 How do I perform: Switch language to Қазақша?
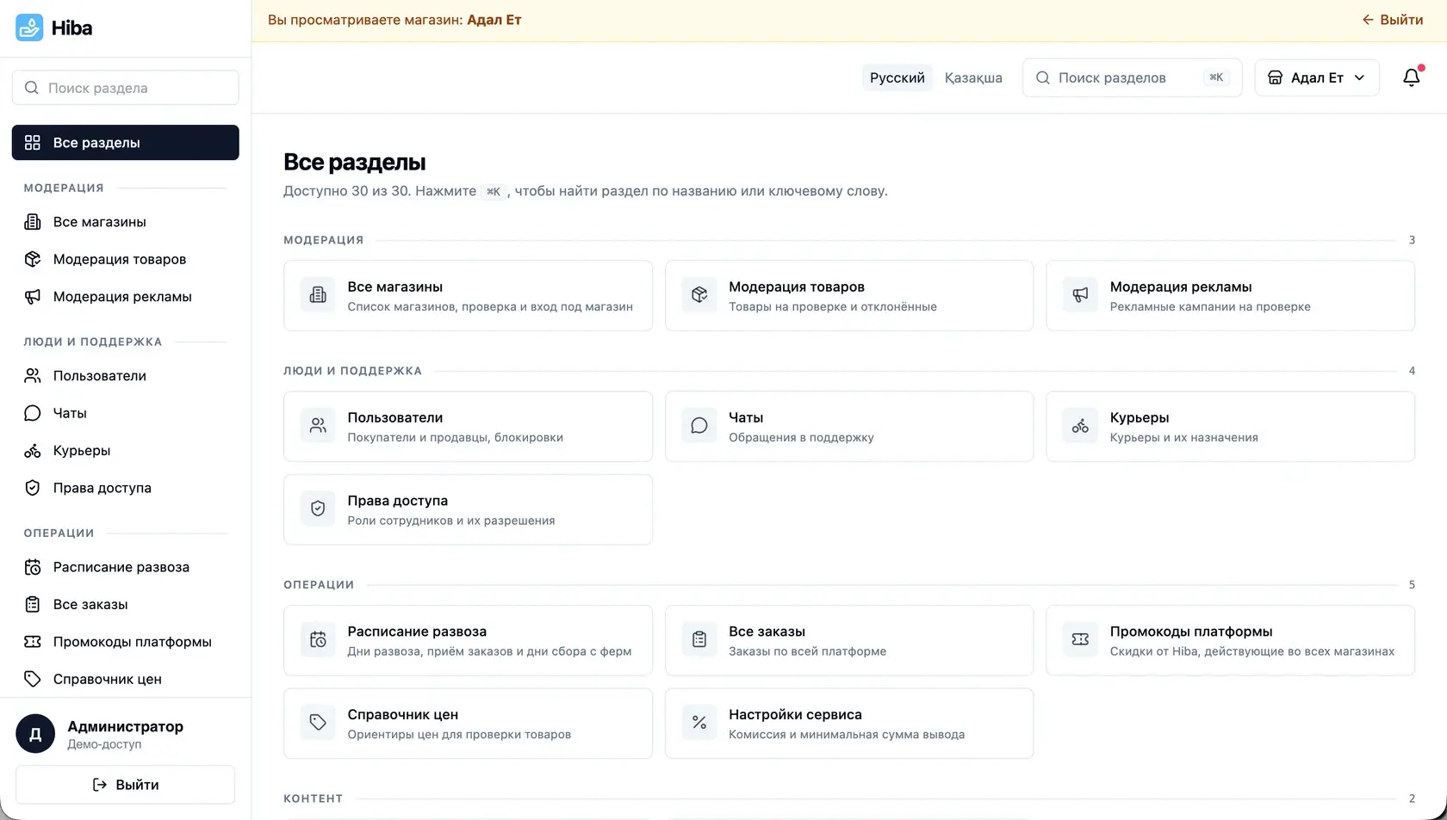tap(973, 77)
